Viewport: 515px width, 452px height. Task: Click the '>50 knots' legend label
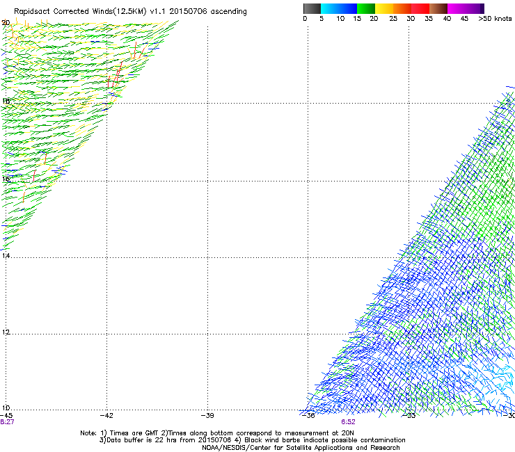coord(495,19)
